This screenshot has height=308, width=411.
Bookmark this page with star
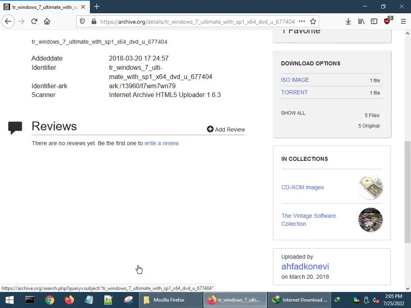coord(313,22)
